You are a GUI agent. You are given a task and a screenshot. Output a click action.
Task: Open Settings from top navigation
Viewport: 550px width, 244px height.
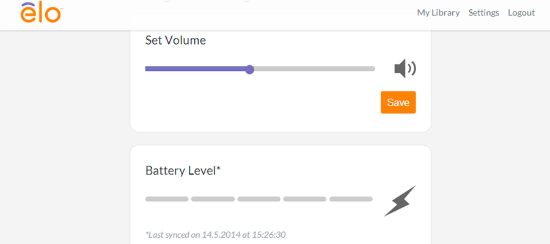coord(484,13)
